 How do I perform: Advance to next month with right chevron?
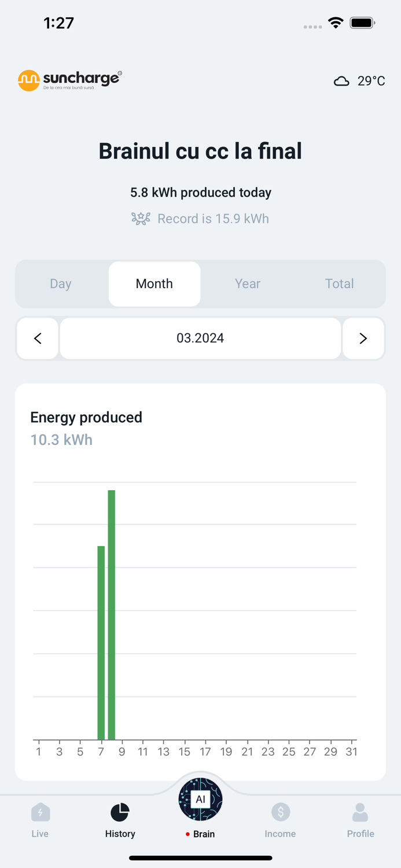click(x=363, y=339)
